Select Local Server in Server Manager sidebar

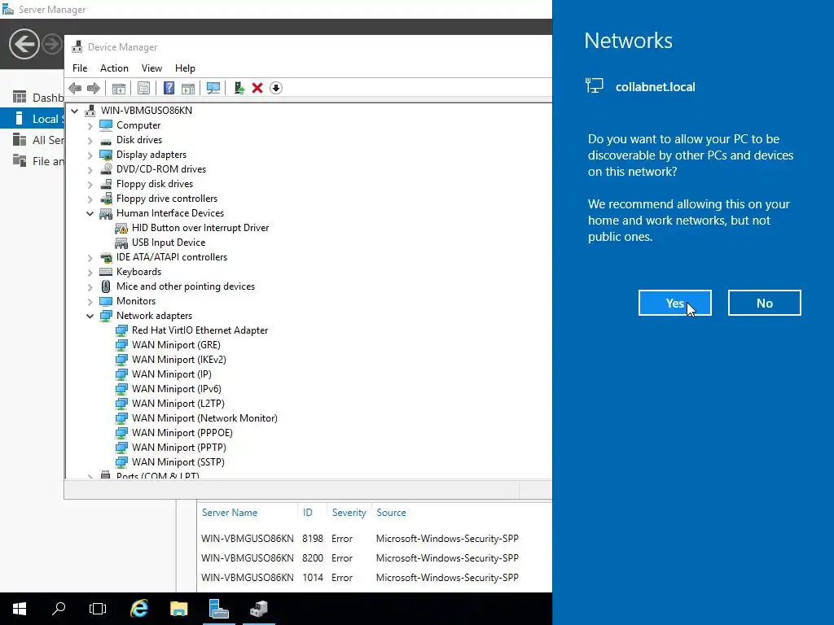tap(32, 119)
